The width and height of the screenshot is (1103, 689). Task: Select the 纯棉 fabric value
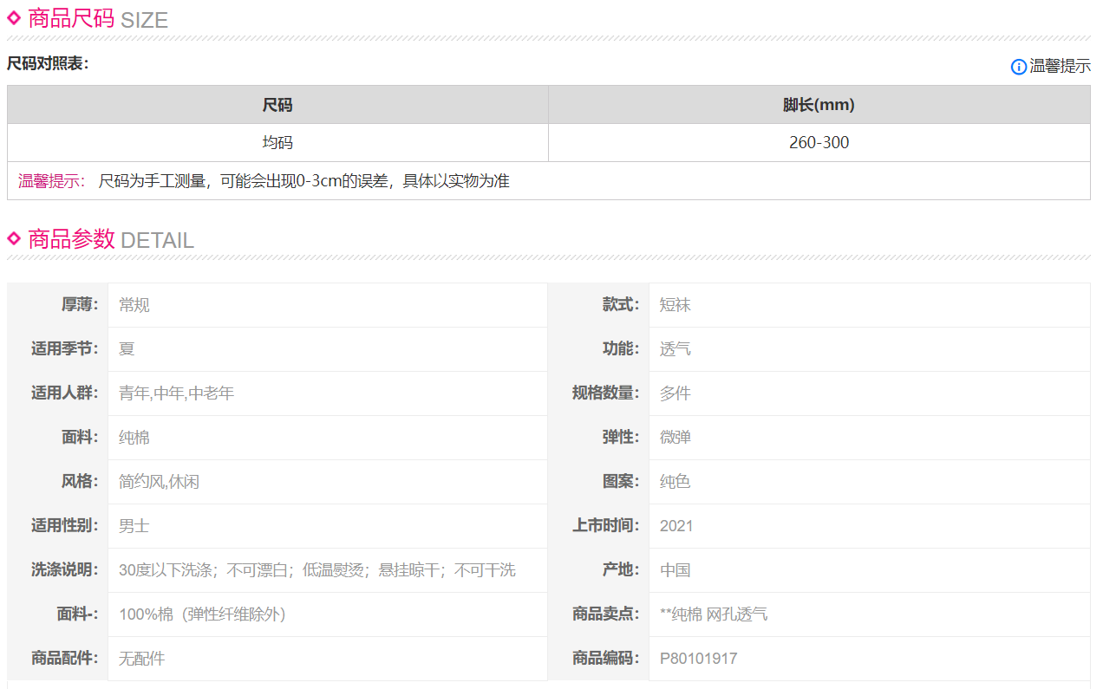[134, 438]
